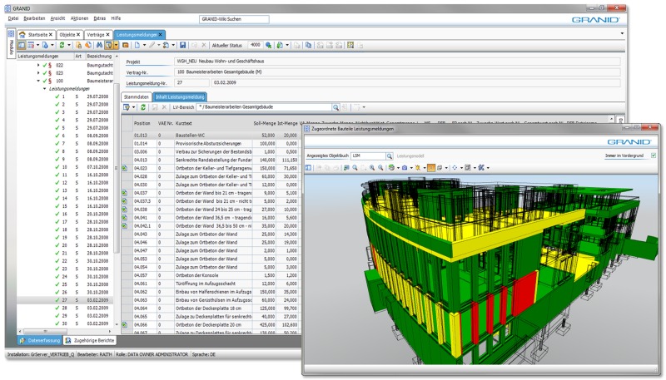Click the highlighted orange mode icon in 3D viewer
Image resolution: width=666 pixels, height=380 pixels.
tap(431, 168)
